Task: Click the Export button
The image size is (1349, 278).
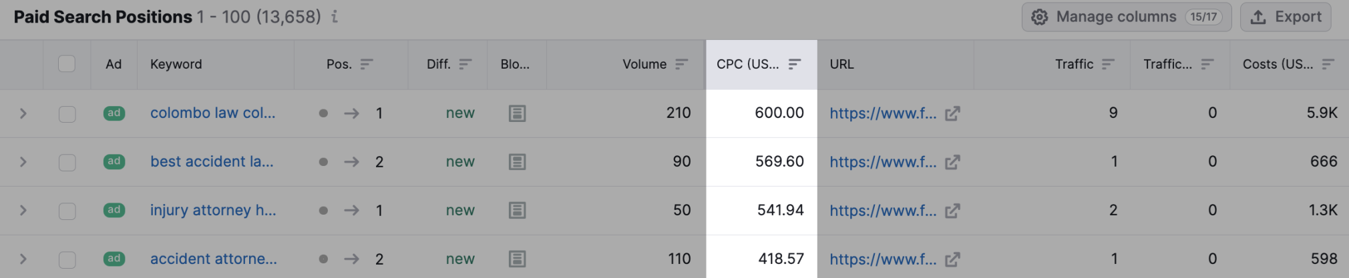Action: (1286, 17)
